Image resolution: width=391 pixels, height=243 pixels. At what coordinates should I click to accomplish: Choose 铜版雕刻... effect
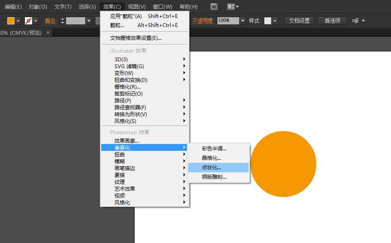point(219,177)
